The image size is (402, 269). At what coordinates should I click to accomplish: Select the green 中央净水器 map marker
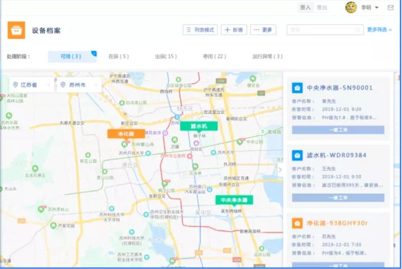point(234,200)
